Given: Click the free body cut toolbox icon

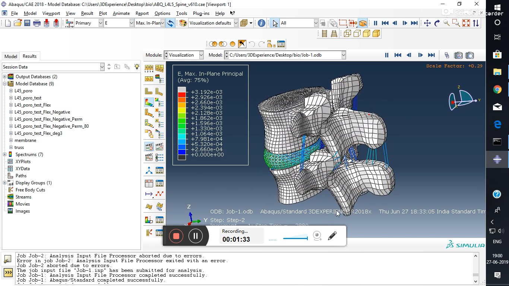Looking at the screenshot, I should [x=149, y=233].
